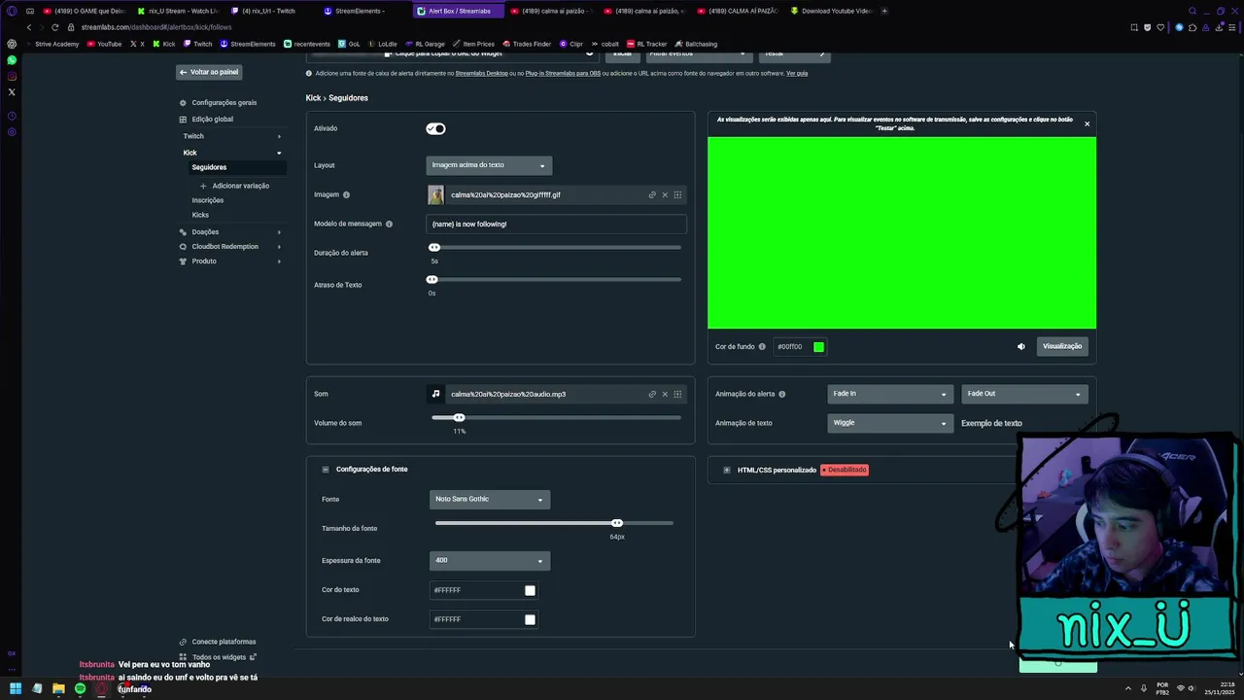
Task: Open Todos os widgets link
Action: [220, 657]
